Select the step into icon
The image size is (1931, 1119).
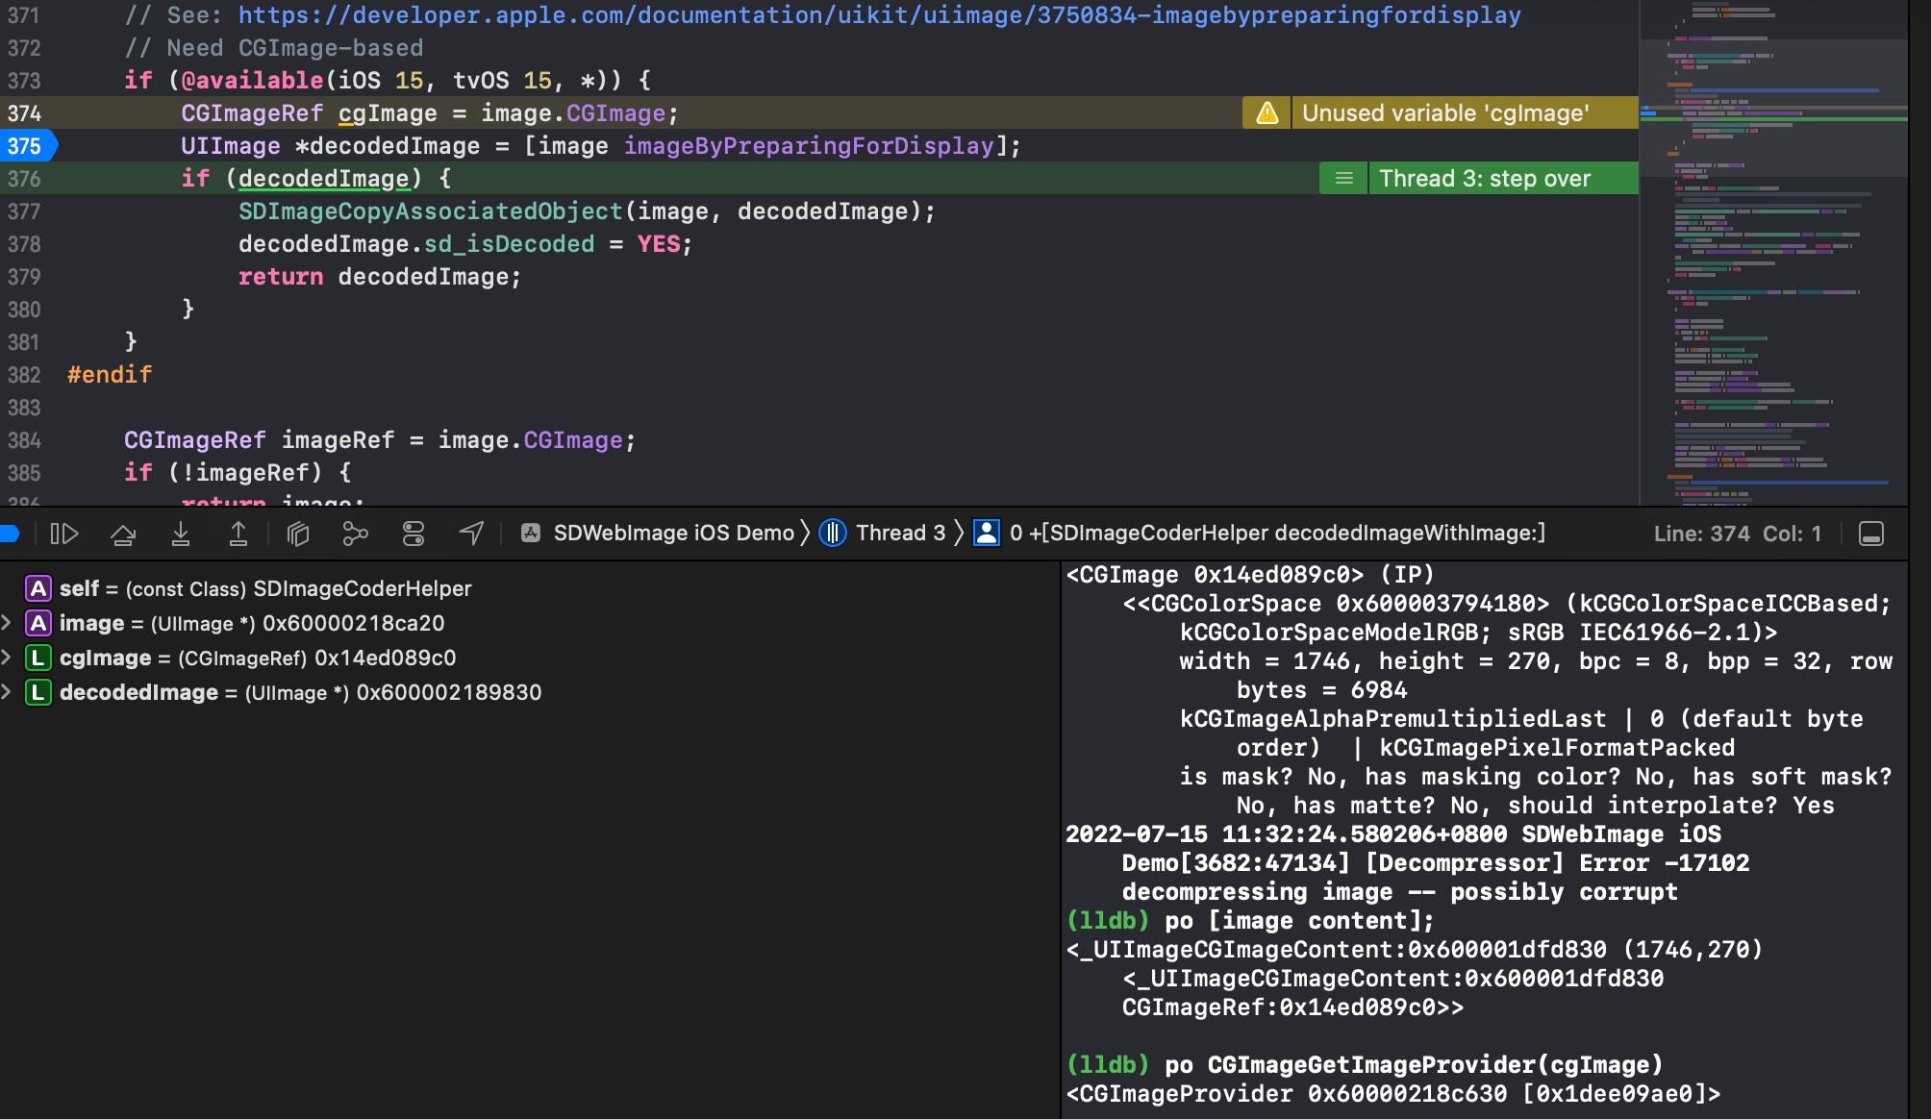coord(180,534)
